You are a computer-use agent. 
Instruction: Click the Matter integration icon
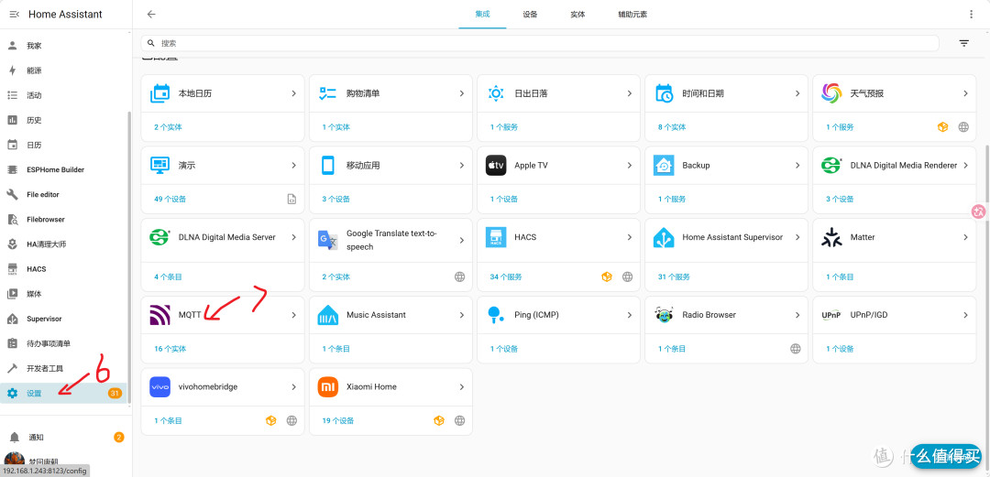[x=831, y=237]
